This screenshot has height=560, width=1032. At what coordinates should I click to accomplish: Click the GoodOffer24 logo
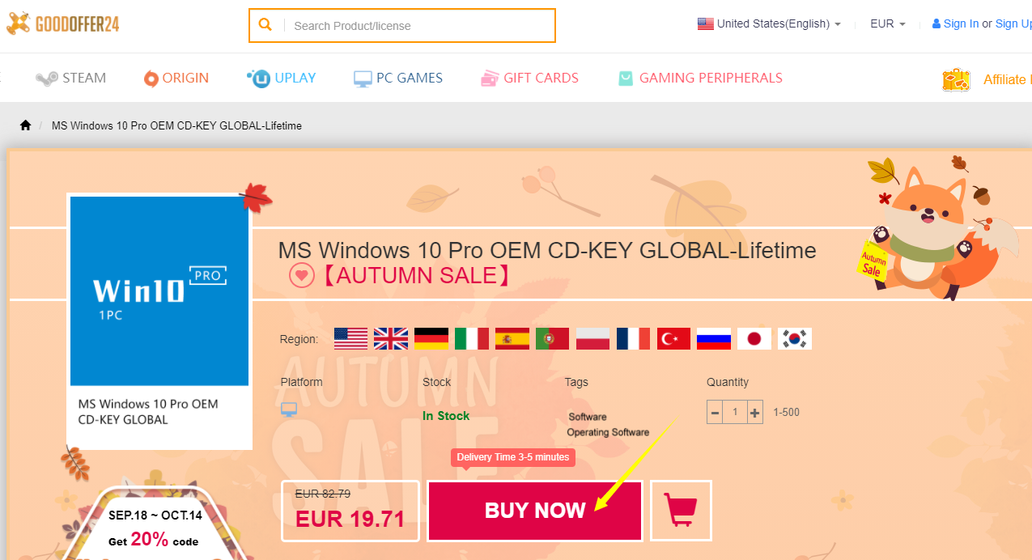tap(64, 23)
